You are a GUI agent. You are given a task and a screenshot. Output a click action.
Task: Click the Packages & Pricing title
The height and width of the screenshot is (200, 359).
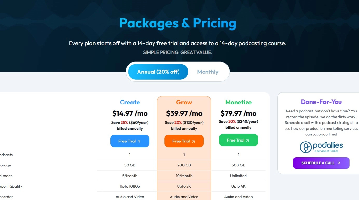(178, 23)
